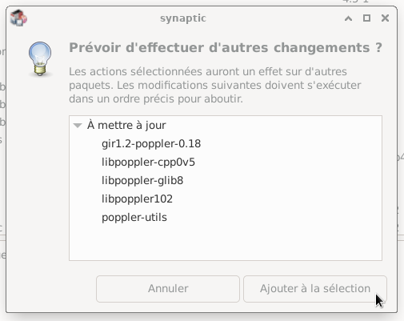Viewport: 404px width, 321px height.
Task: Click the background window strip left of dialog
Action: coord(2,160)
